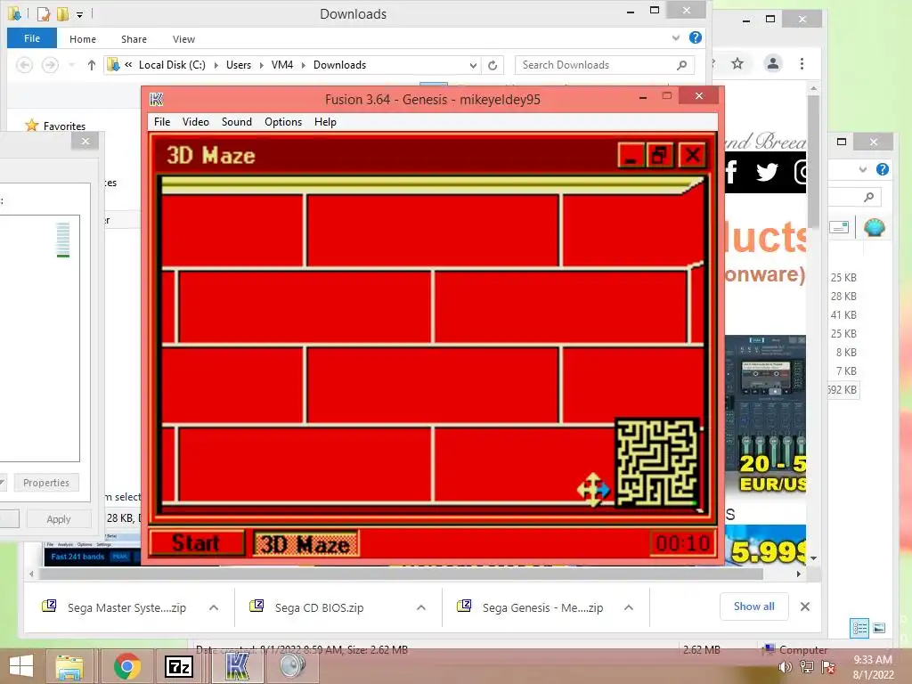Click the Chrome vertical scrollbar
This screenshot has width=912, height=684.
(813, 161)
